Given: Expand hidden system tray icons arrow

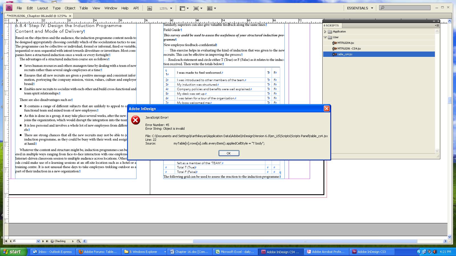Looking at the screenshot, I should click(419, 252).
